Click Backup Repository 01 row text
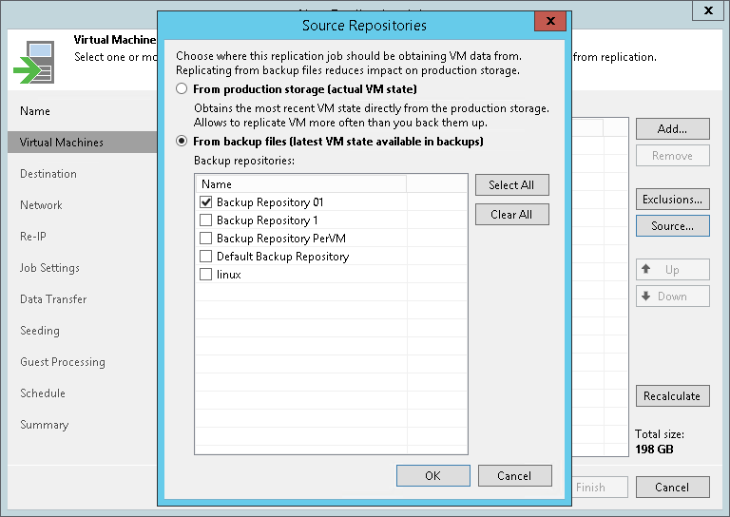The image size is (730, 517). (x=270, y=202)
